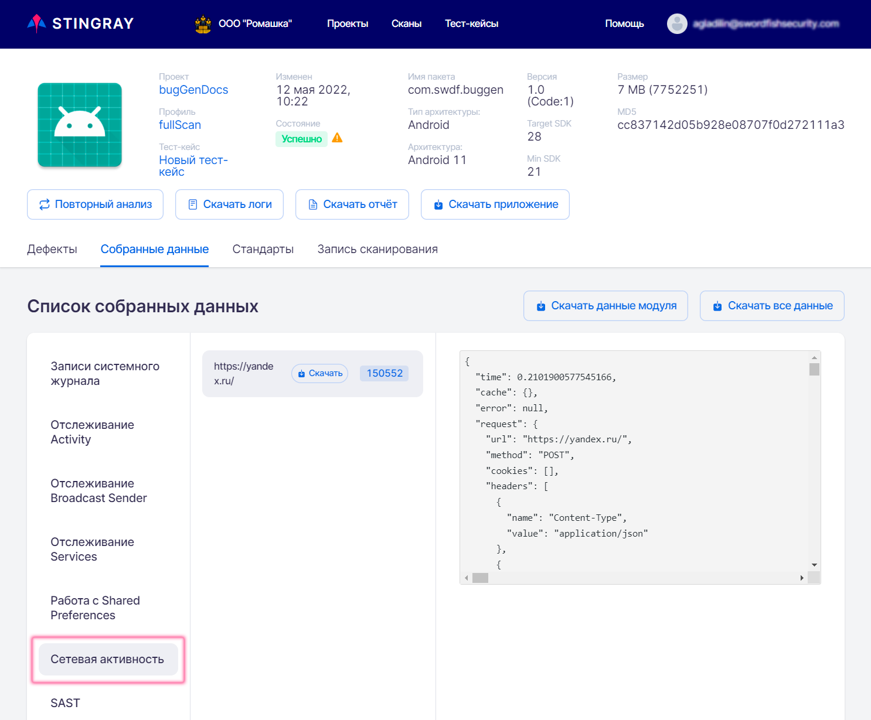Open the user profile avatar

pos(677,23)
